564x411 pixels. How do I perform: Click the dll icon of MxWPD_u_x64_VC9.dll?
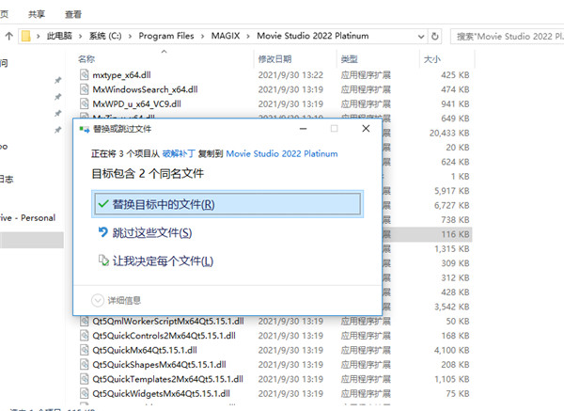pos(85,104)
